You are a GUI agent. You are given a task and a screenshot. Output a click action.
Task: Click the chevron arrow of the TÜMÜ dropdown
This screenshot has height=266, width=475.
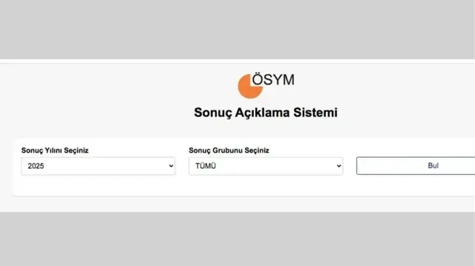click(x=339, y=166)
